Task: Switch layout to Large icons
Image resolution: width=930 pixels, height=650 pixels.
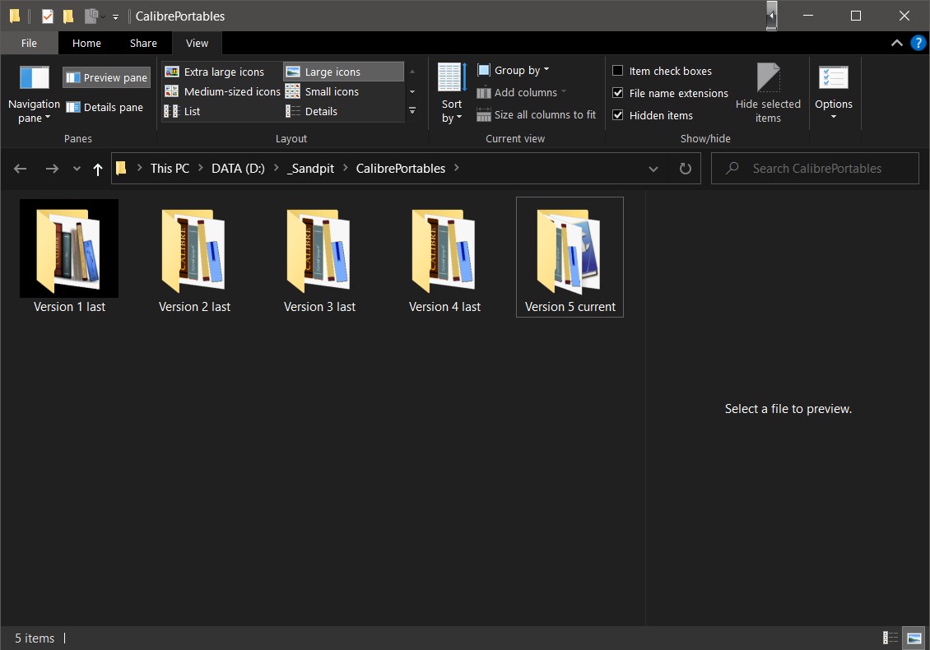Action: pyautogui.click(x=343, y=72)
